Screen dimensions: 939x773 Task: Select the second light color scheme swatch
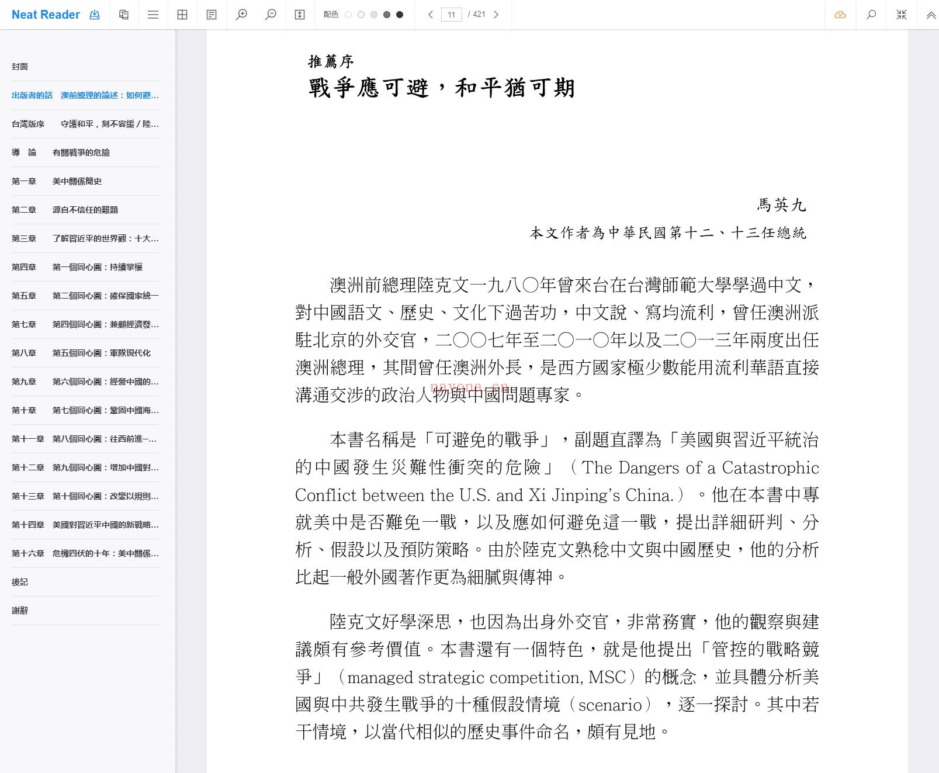click(361, 15)
